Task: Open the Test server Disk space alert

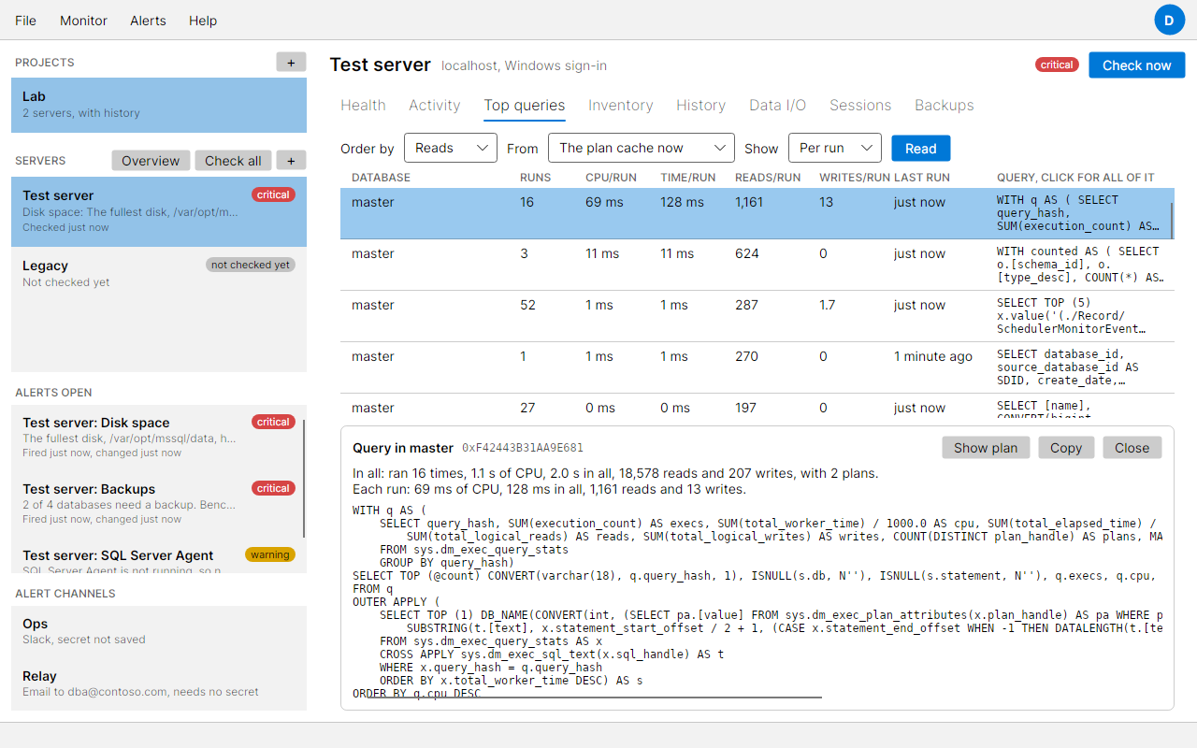Action: point(157,437)
